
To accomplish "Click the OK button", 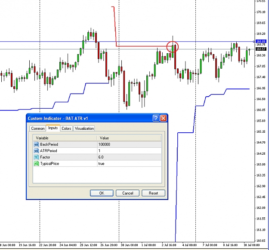I will coord(102,193).
